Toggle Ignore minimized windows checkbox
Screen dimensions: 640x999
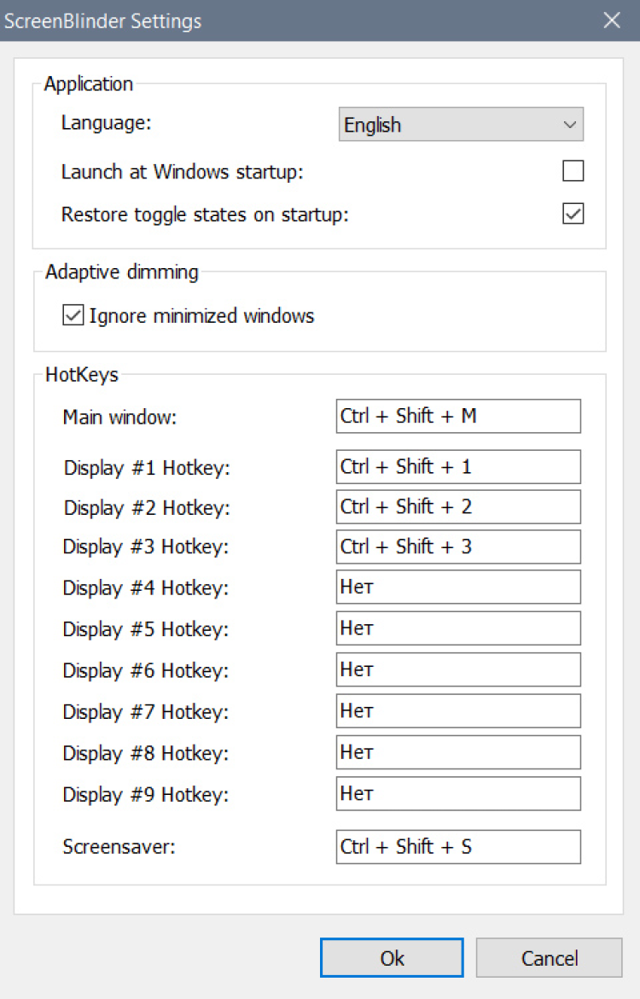click(x=73, y=316)
